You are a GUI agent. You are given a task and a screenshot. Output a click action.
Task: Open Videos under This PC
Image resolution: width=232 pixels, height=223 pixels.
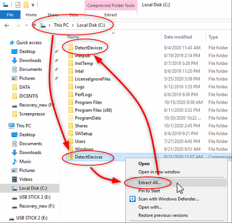click(x=26, y=179)
